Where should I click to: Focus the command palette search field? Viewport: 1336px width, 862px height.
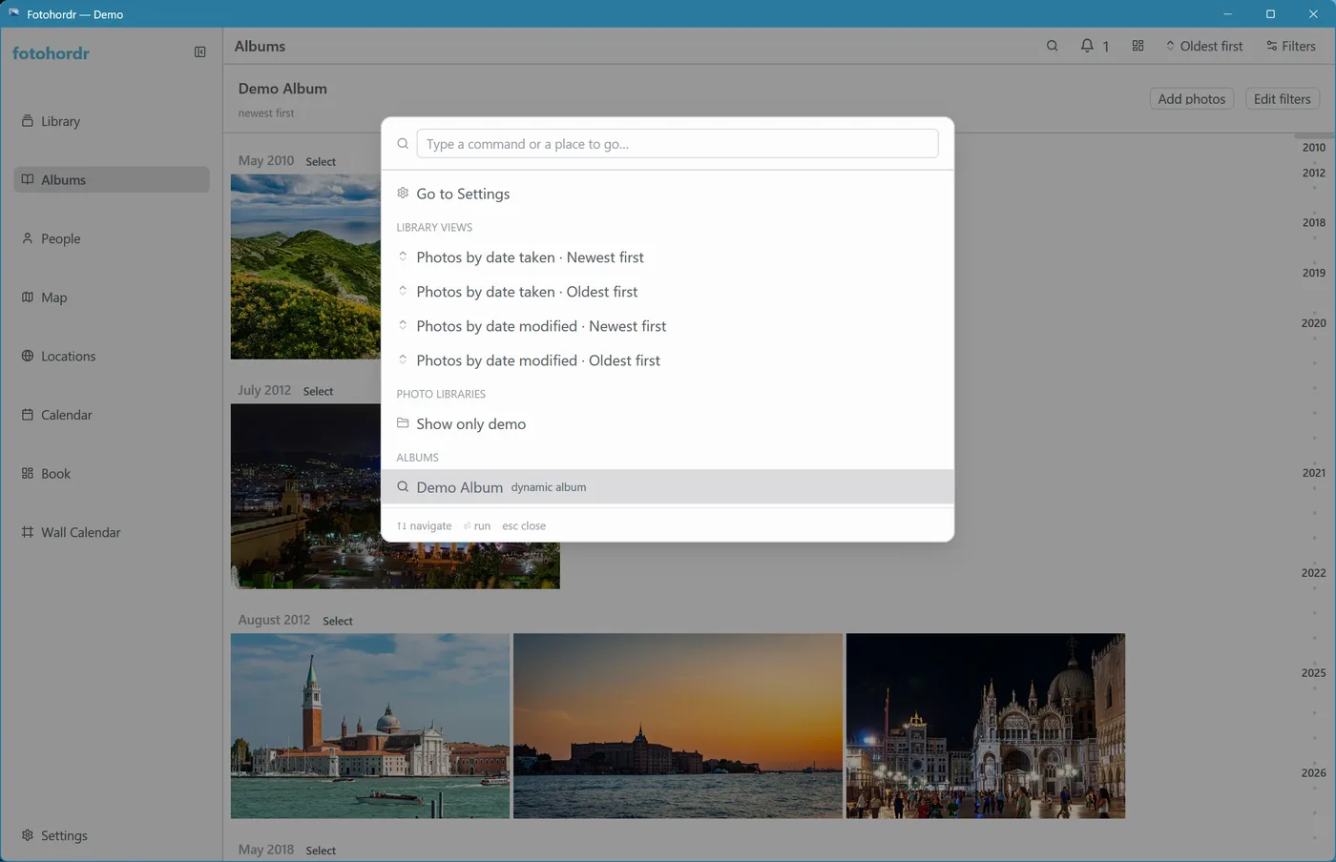tap(678, 144)
